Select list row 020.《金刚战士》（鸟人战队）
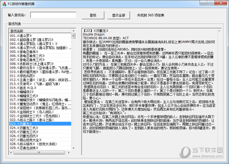This screenshot has height=164, width=229. tap(40, 112)
